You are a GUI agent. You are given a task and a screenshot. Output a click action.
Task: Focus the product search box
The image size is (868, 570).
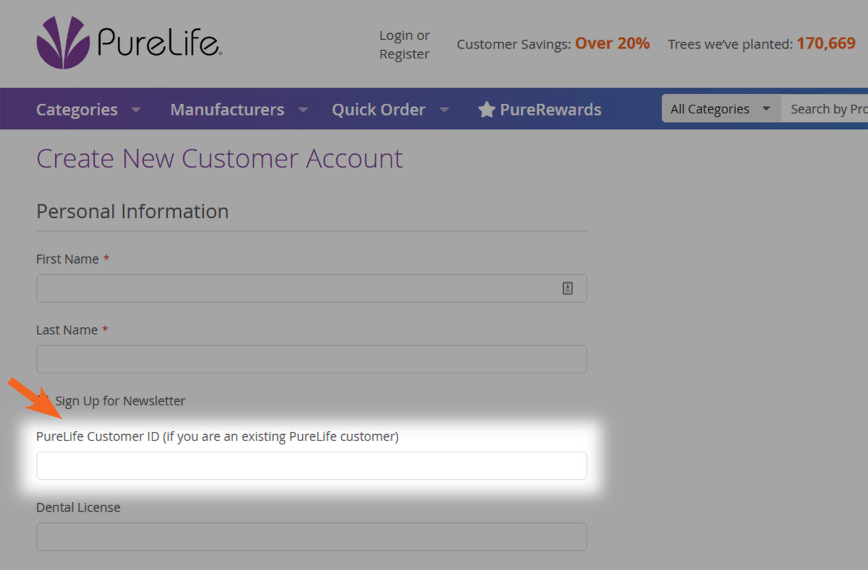point(825,109)
